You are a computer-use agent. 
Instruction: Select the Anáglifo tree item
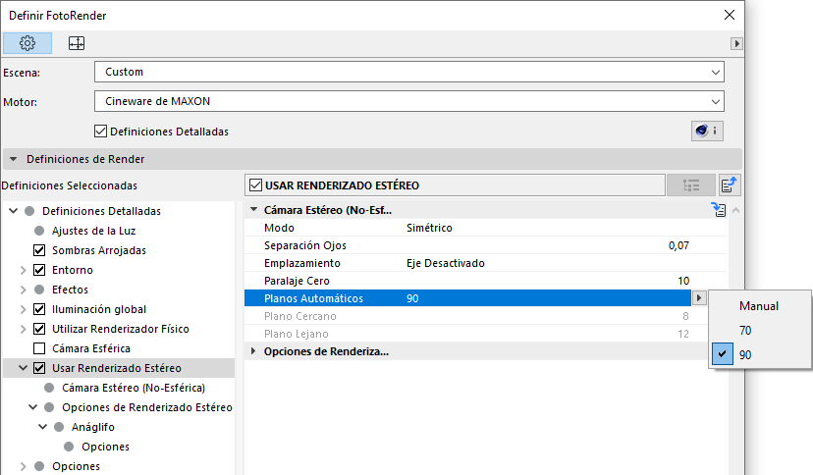pyautogui.click(x=93, y=427)
